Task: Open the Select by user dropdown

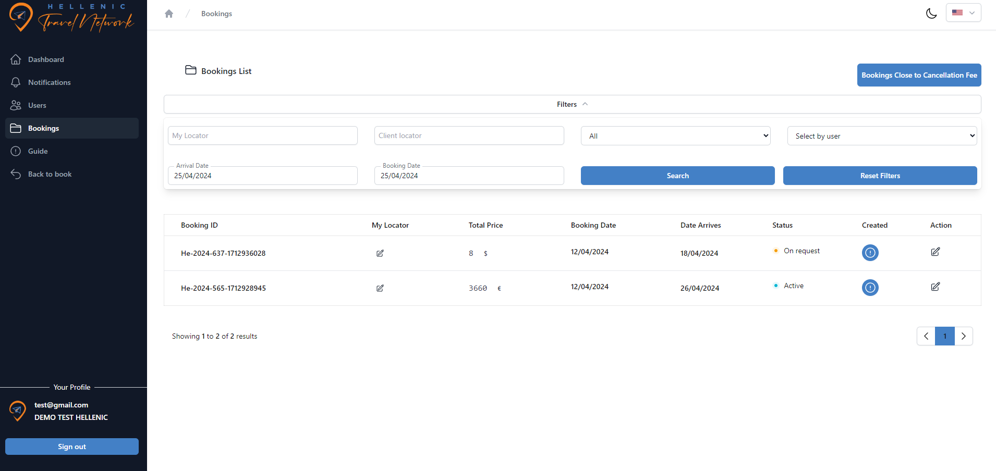Action: pos(882,136)
